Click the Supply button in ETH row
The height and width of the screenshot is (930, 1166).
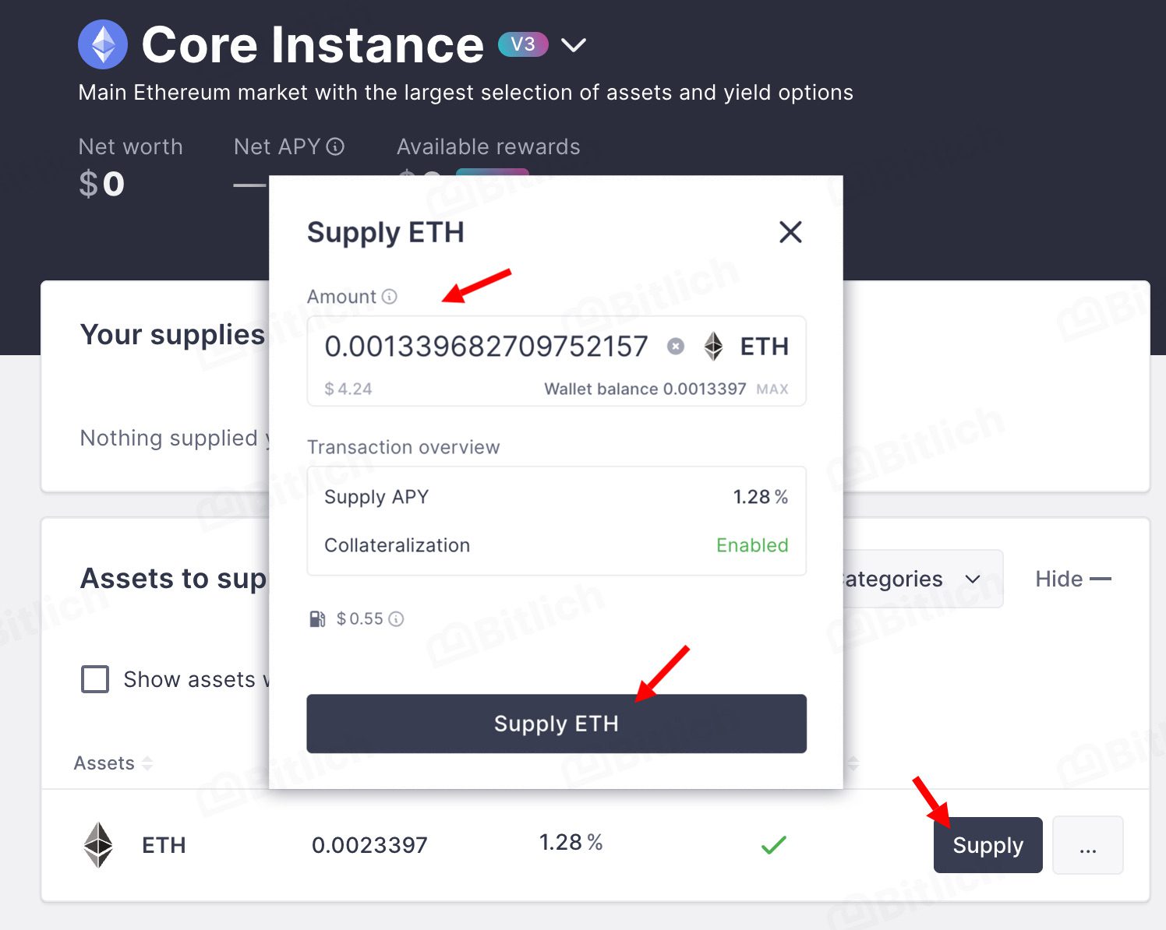(x=988, y=845)
